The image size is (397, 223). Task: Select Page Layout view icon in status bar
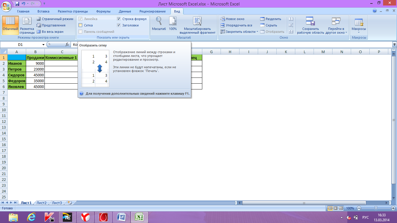[335, 208]
